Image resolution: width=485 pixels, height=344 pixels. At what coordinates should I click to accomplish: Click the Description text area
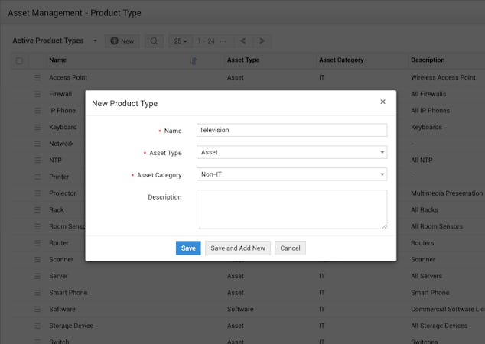[x=291, y=209]
